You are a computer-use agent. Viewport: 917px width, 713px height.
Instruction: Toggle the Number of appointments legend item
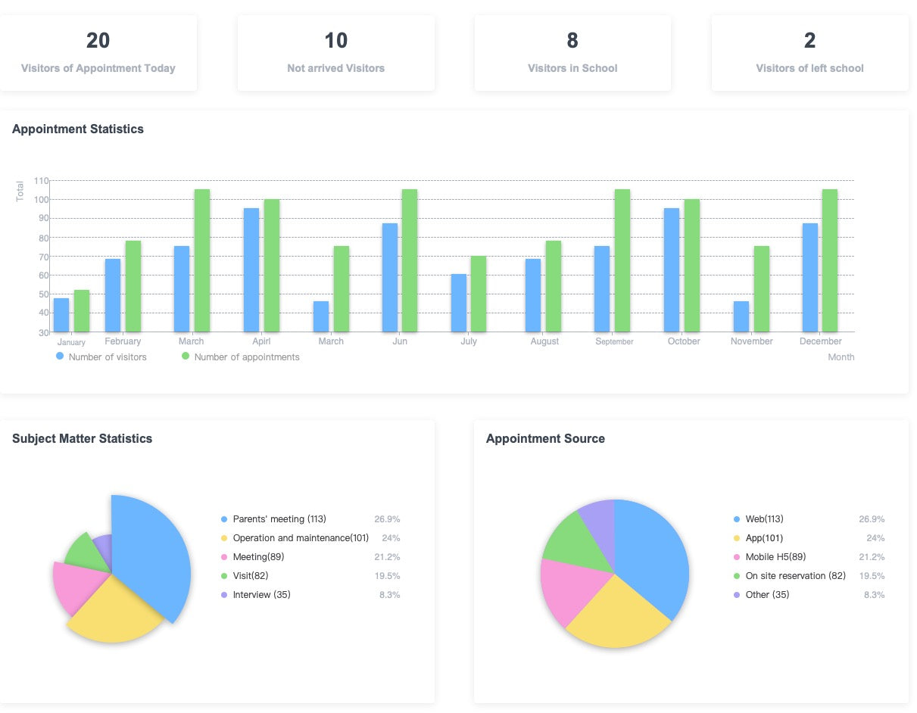pos(240,356)
